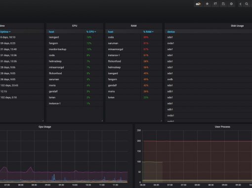The image size is (252, 188).
Task: Click minasmorgul host in CPU table
Action: tap(56, 67)
